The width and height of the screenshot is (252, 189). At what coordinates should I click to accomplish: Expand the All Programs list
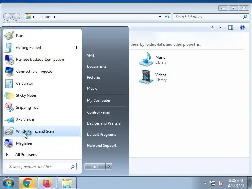click(x=42, y=155)
